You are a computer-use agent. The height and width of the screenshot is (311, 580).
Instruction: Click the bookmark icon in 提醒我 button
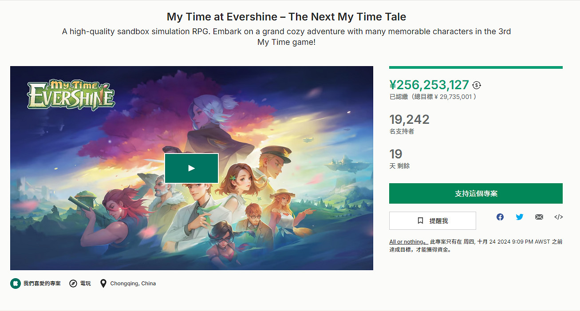coord(420,220)
